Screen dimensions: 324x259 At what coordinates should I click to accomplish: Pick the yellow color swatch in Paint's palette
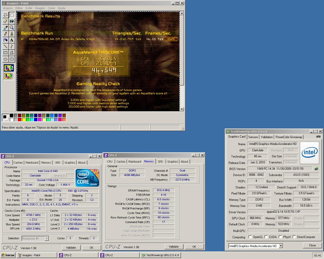(x=24, y=120)
